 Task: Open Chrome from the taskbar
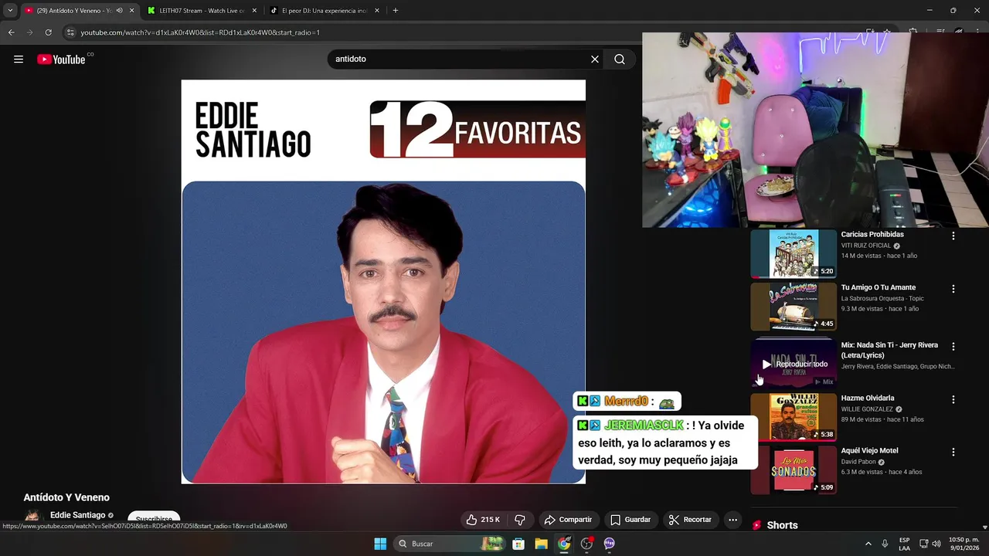coord(564,544)
